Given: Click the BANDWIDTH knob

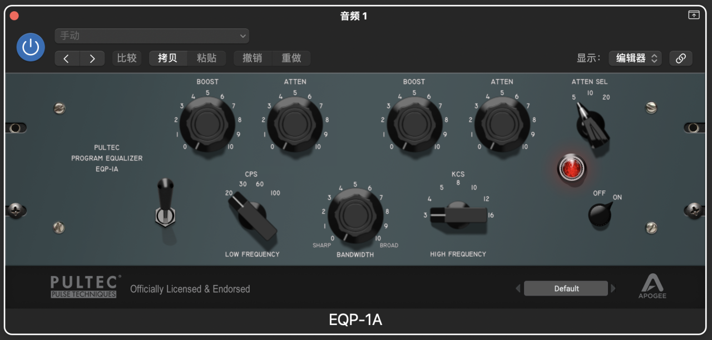Looking at the screenshot, I should (355, 215).
